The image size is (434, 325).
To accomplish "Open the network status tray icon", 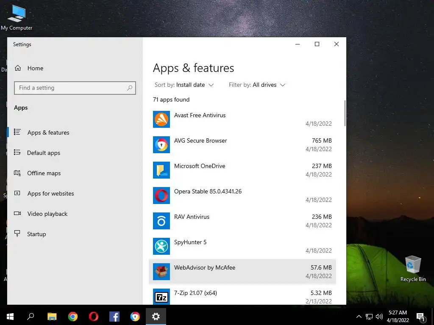I will [x=369, y=317].
